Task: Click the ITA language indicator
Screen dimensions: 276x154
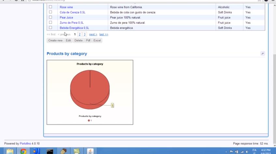Action: tap(254, 150)
